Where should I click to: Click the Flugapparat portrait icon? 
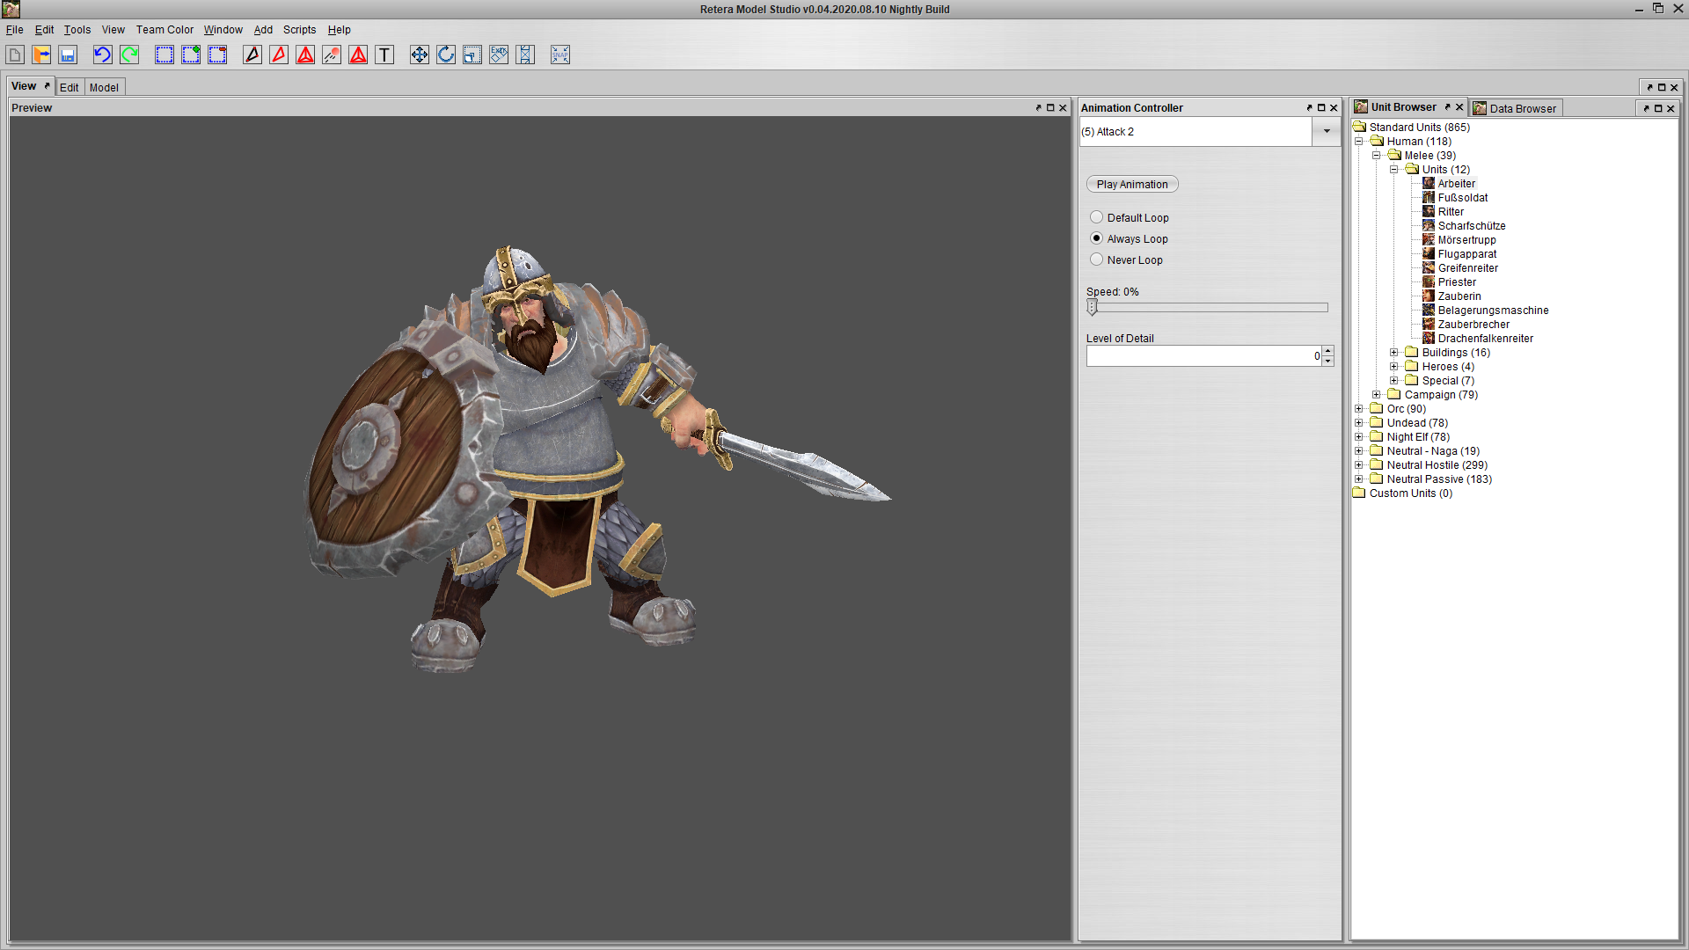point(1429,254)
